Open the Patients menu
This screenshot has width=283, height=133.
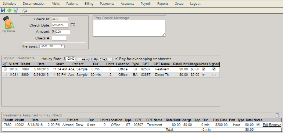(x=72, y=4)
